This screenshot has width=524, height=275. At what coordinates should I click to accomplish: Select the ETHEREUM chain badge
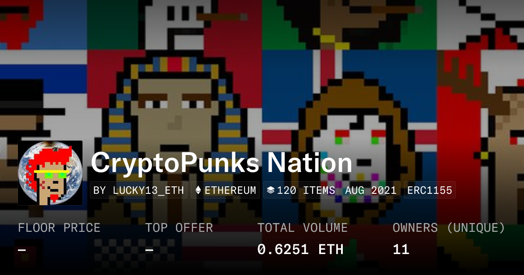coord(226,190)
